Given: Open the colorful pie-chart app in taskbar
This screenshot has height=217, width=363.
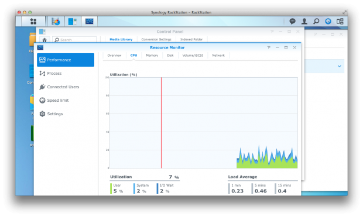Looking at the screenshot, I should pos(56,22).
